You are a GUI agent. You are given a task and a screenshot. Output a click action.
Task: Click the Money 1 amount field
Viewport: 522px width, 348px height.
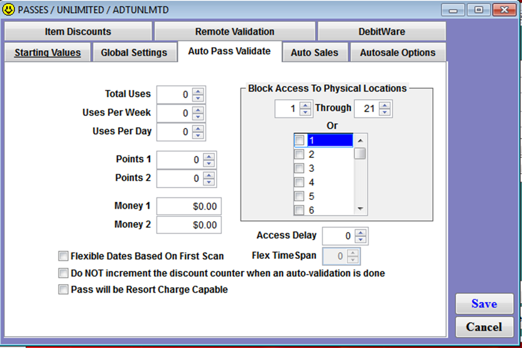click(188, 206)
